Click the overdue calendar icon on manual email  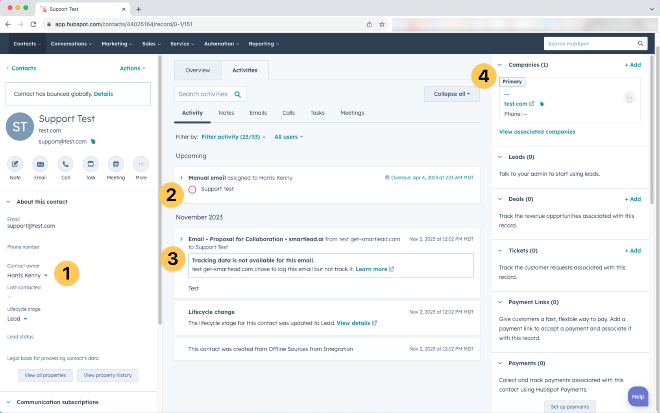tap(387, 178)
